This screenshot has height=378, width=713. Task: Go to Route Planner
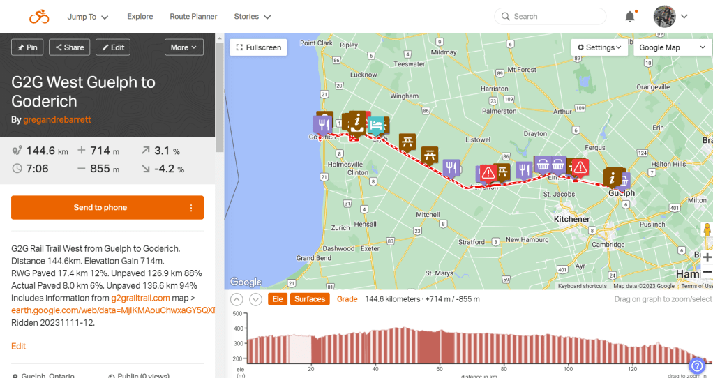[193, 17]
